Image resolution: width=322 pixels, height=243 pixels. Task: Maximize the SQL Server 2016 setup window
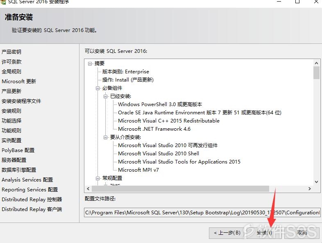pos(297,2)
